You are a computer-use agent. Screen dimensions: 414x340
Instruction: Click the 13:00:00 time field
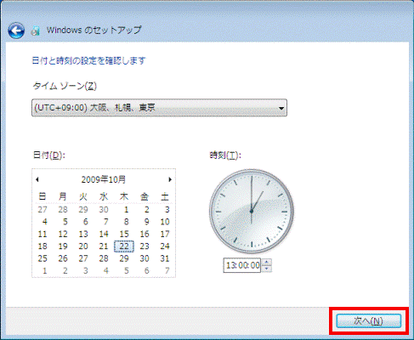click(x=242, y=265)
